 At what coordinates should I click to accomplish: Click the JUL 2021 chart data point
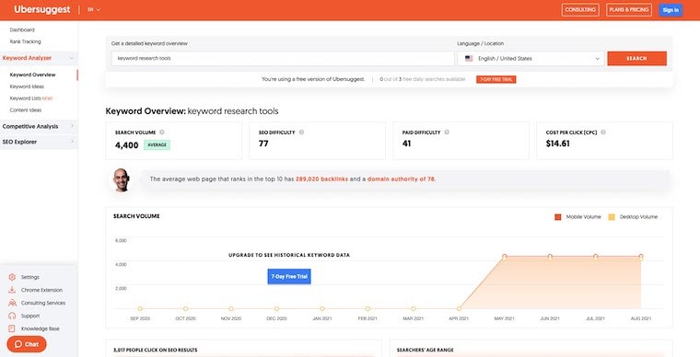coord(596,257)
